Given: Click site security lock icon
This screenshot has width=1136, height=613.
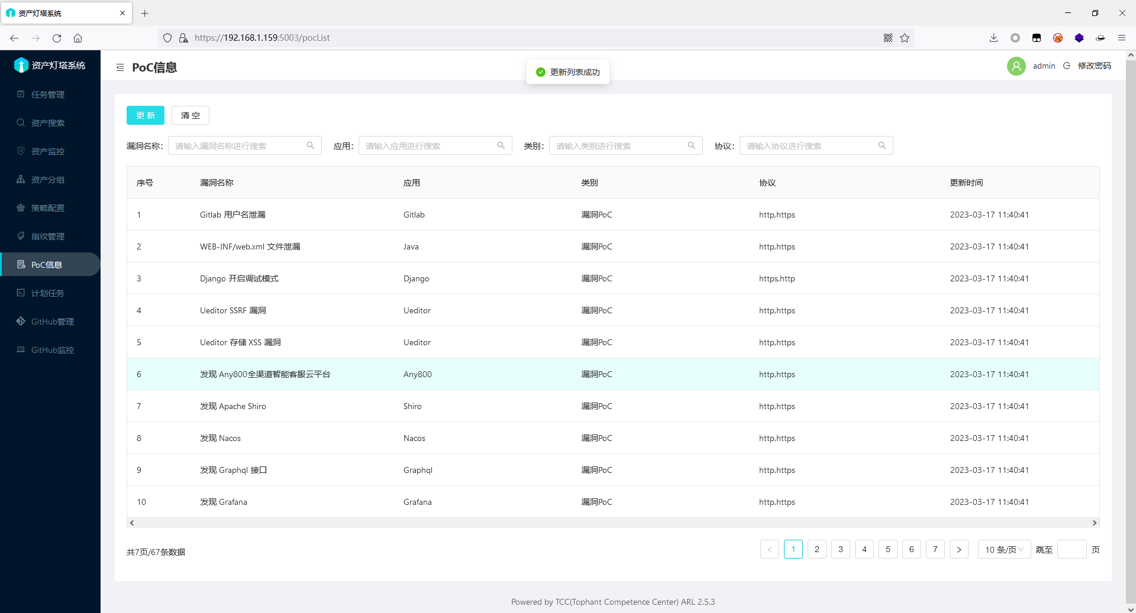Looking at the screenshot, I should (x=183, y=38).
